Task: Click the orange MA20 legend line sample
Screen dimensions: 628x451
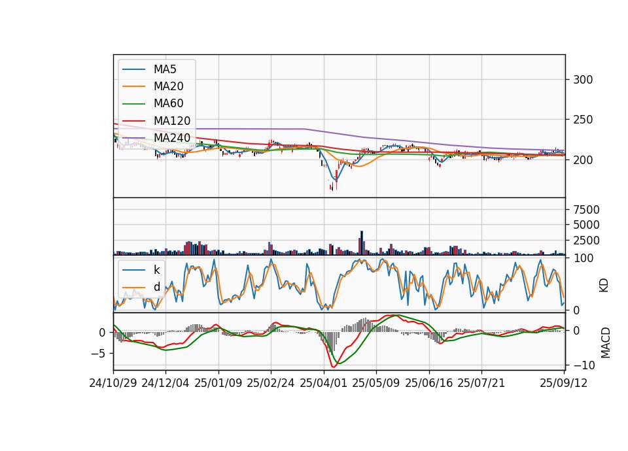Action: (x=133, y=86)
